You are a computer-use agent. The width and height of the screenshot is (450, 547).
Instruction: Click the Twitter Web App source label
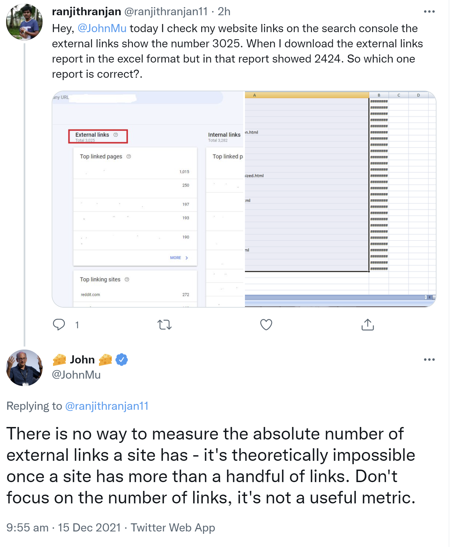tap(173, 528)
